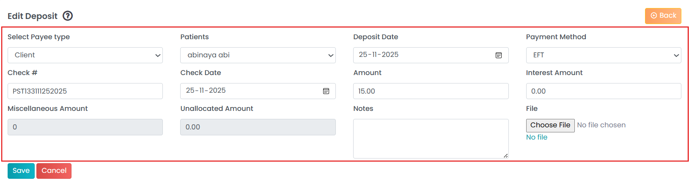Click the help question mark icon
This screenshot has height=191, width=689.
click(x=68, y=16)
